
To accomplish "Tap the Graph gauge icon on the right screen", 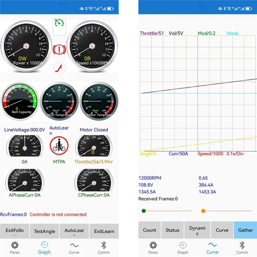I will 183,245.
